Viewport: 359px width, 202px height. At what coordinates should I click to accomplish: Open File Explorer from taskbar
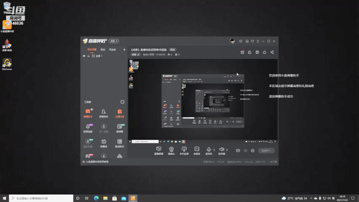pos(105,198)
